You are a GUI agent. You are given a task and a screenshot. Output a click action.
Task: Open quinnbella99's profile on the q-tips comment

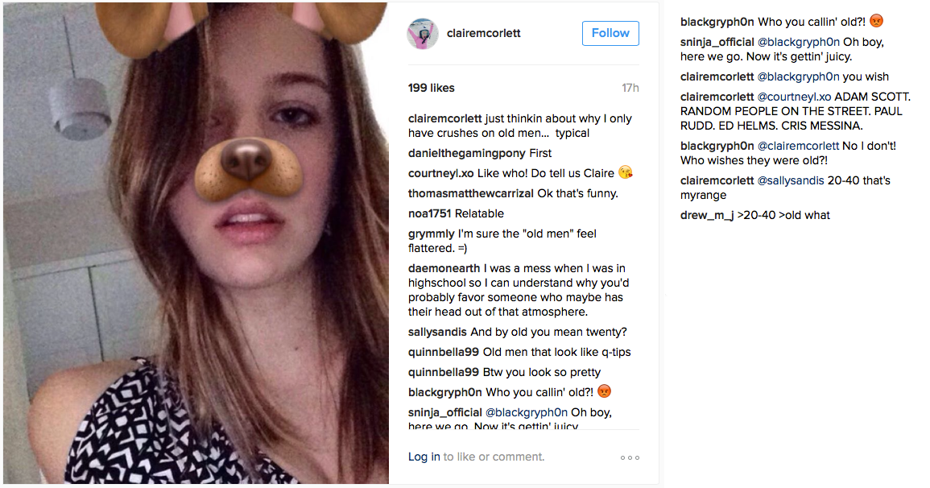[x=444, y=352]
